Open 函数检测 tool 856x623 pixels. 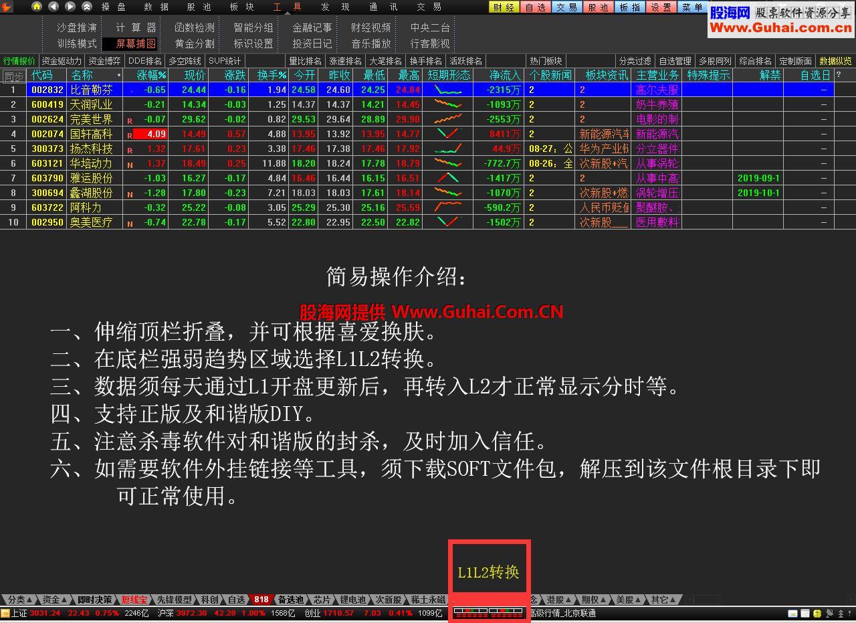(x=195, y=27)
